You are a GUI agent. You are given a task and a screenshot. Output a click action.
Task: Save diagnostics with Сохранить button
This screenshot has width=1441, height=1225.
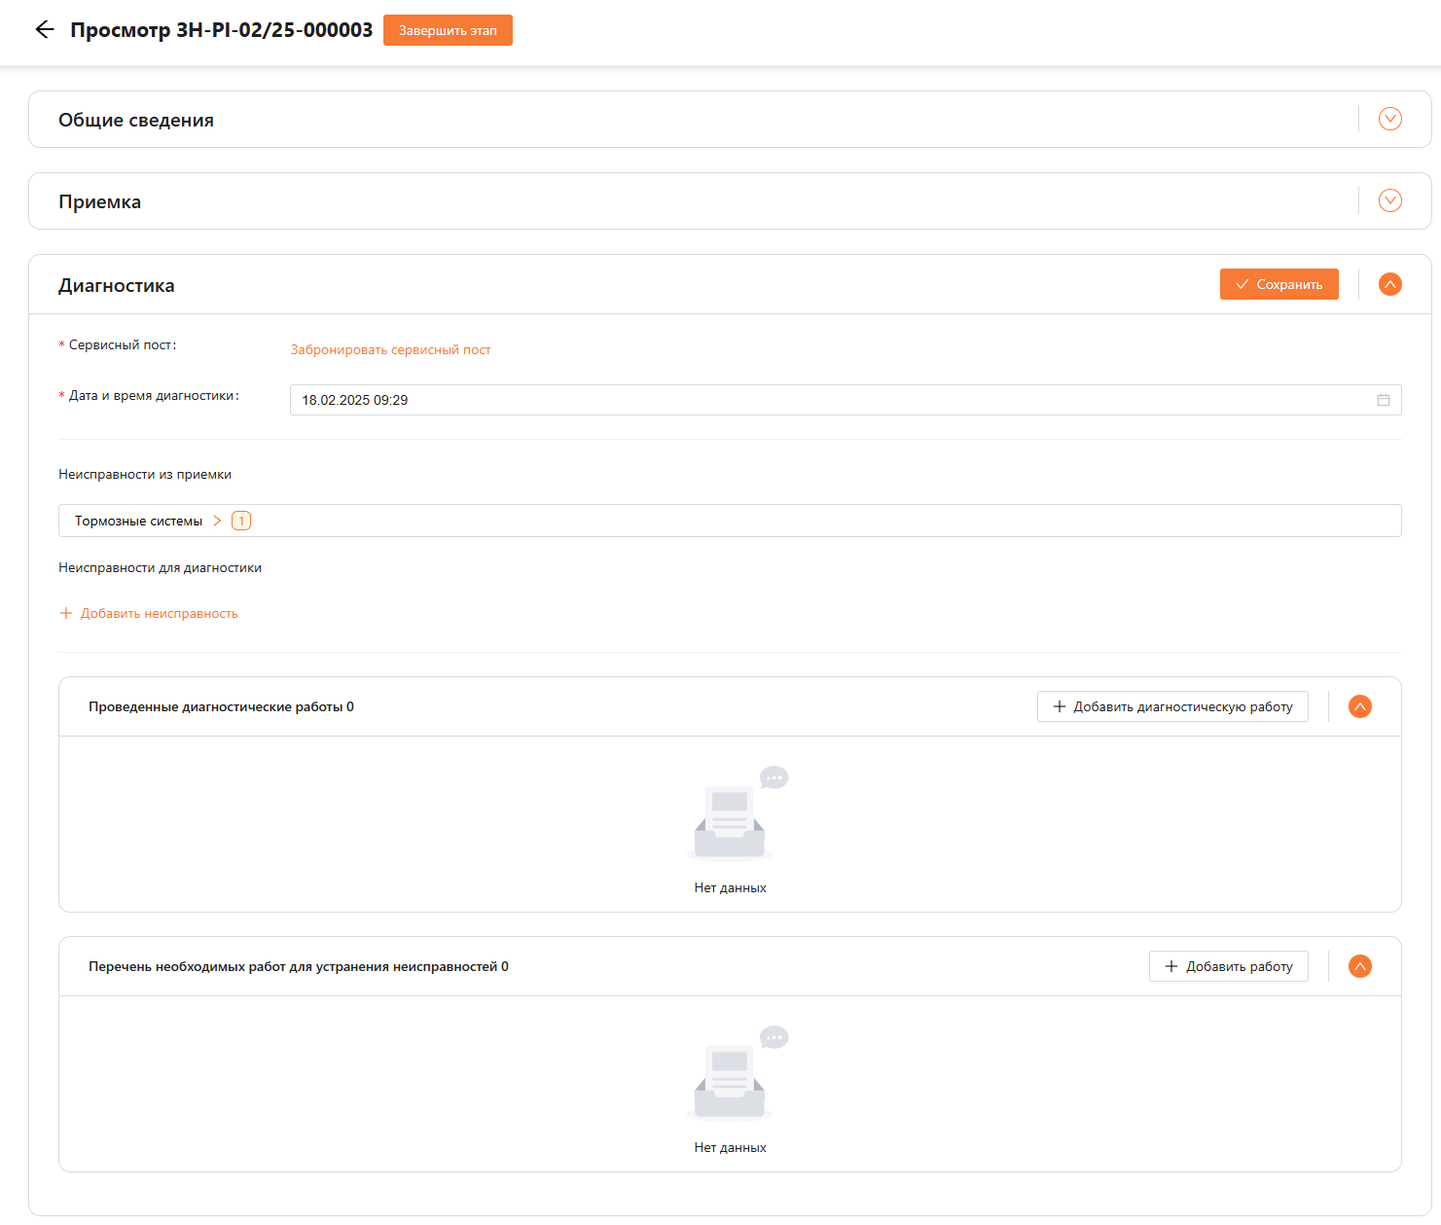coord(1279,284)
